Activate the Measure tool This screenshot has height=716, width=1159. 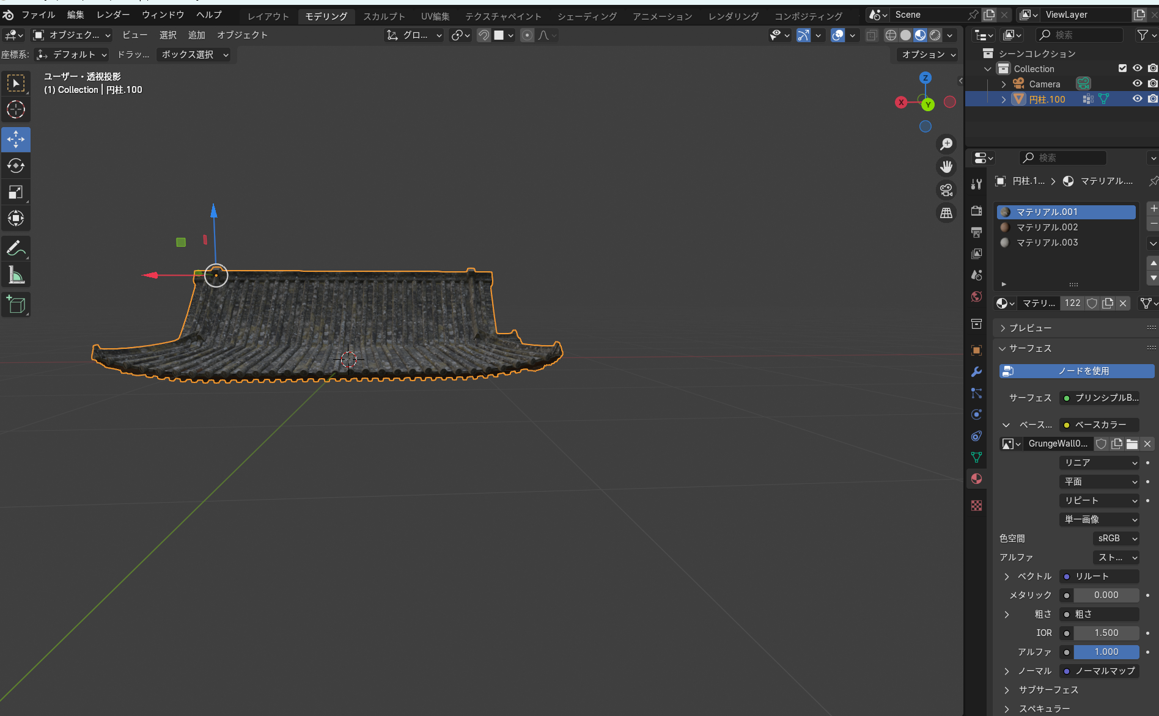point(16,275)
